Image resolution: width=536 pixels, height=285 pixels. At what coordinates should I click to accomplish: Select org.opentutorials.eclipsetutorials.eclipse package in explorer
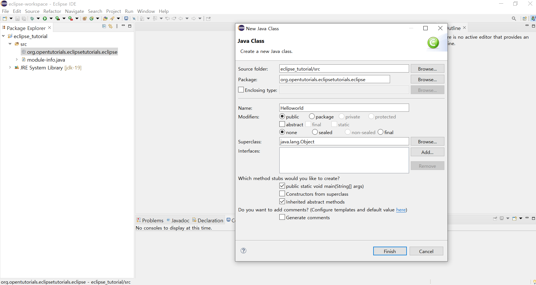69,52
